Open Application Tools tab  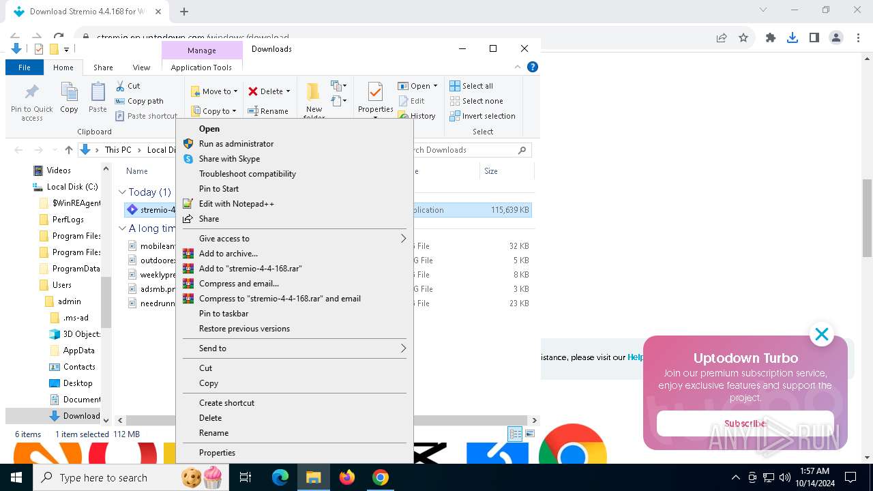tap(201, 68)
